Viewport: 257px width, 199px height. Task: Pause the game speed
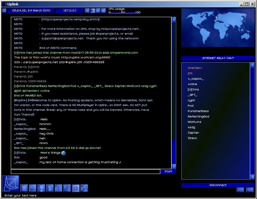[x=87, y=10]
